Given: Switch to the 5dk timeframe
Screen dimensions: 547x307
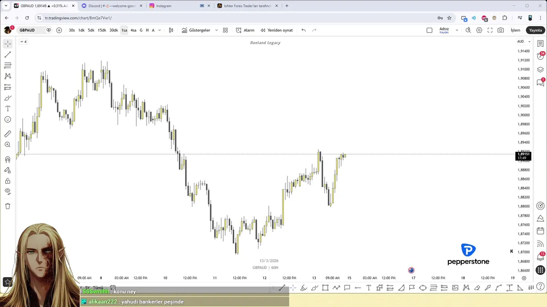Looking at the screenshot, I should tap(91, 30).
